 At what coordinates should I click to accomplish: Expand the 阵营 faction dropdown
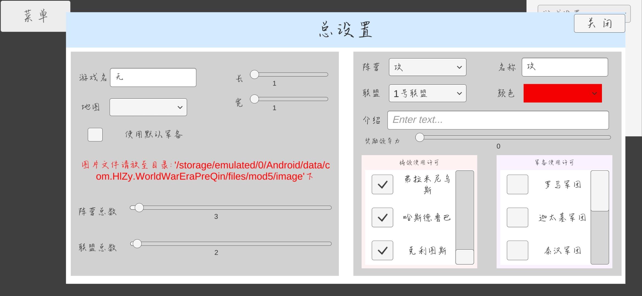coord(427,67)
